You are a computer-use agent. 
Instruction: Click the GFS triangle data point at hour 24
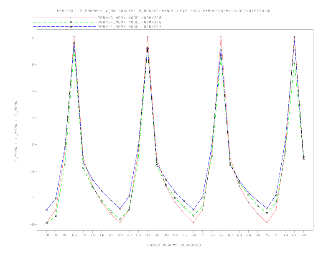point(120,208)
